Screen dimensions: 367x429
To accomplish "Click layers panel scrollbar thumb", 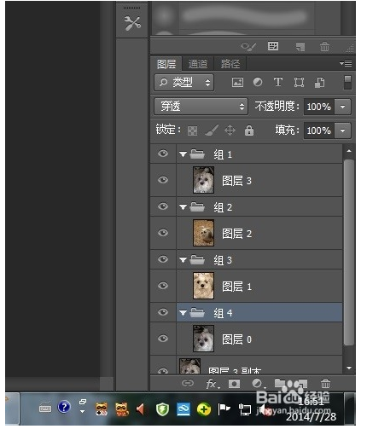I will (x=349, y=252).
